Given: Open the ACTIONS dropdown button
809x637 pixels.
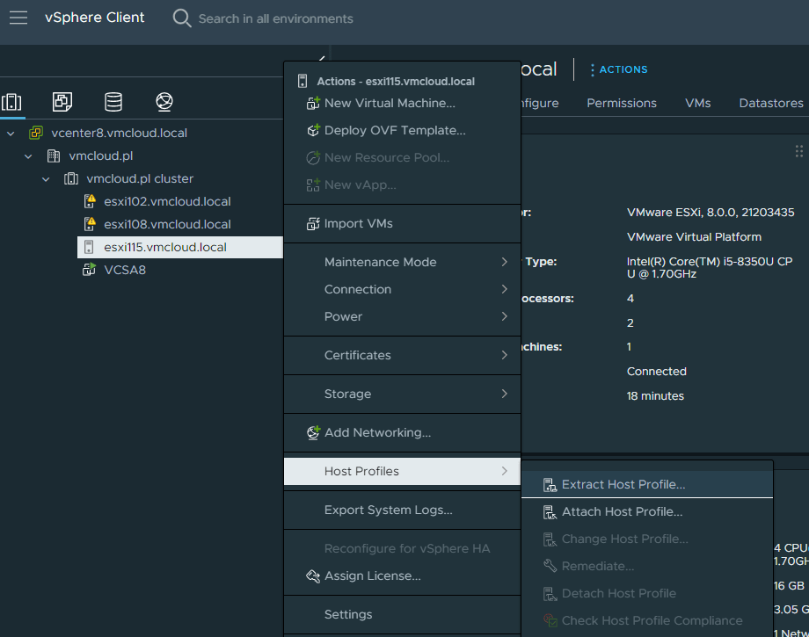Looking at the screenshot, I should pyautogui.click(x=618, y=69).
